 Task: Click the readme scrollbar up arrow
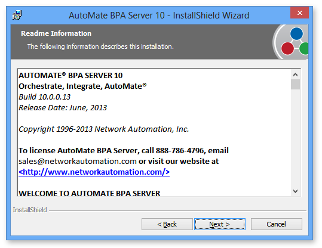point(295,75)
